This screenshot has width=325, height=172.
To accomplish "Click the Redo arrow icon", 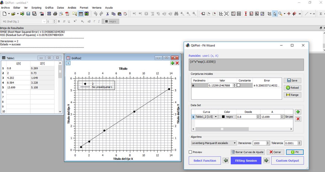I will coord(101,14).
